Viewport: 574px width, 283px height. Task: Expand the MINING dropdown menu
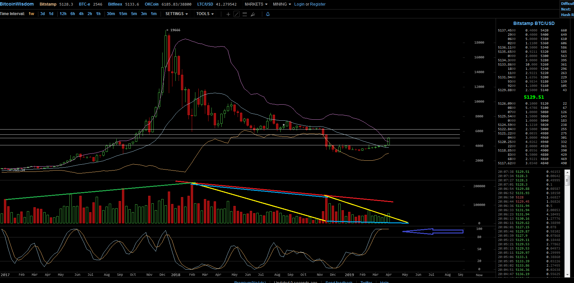coord(282,4)
